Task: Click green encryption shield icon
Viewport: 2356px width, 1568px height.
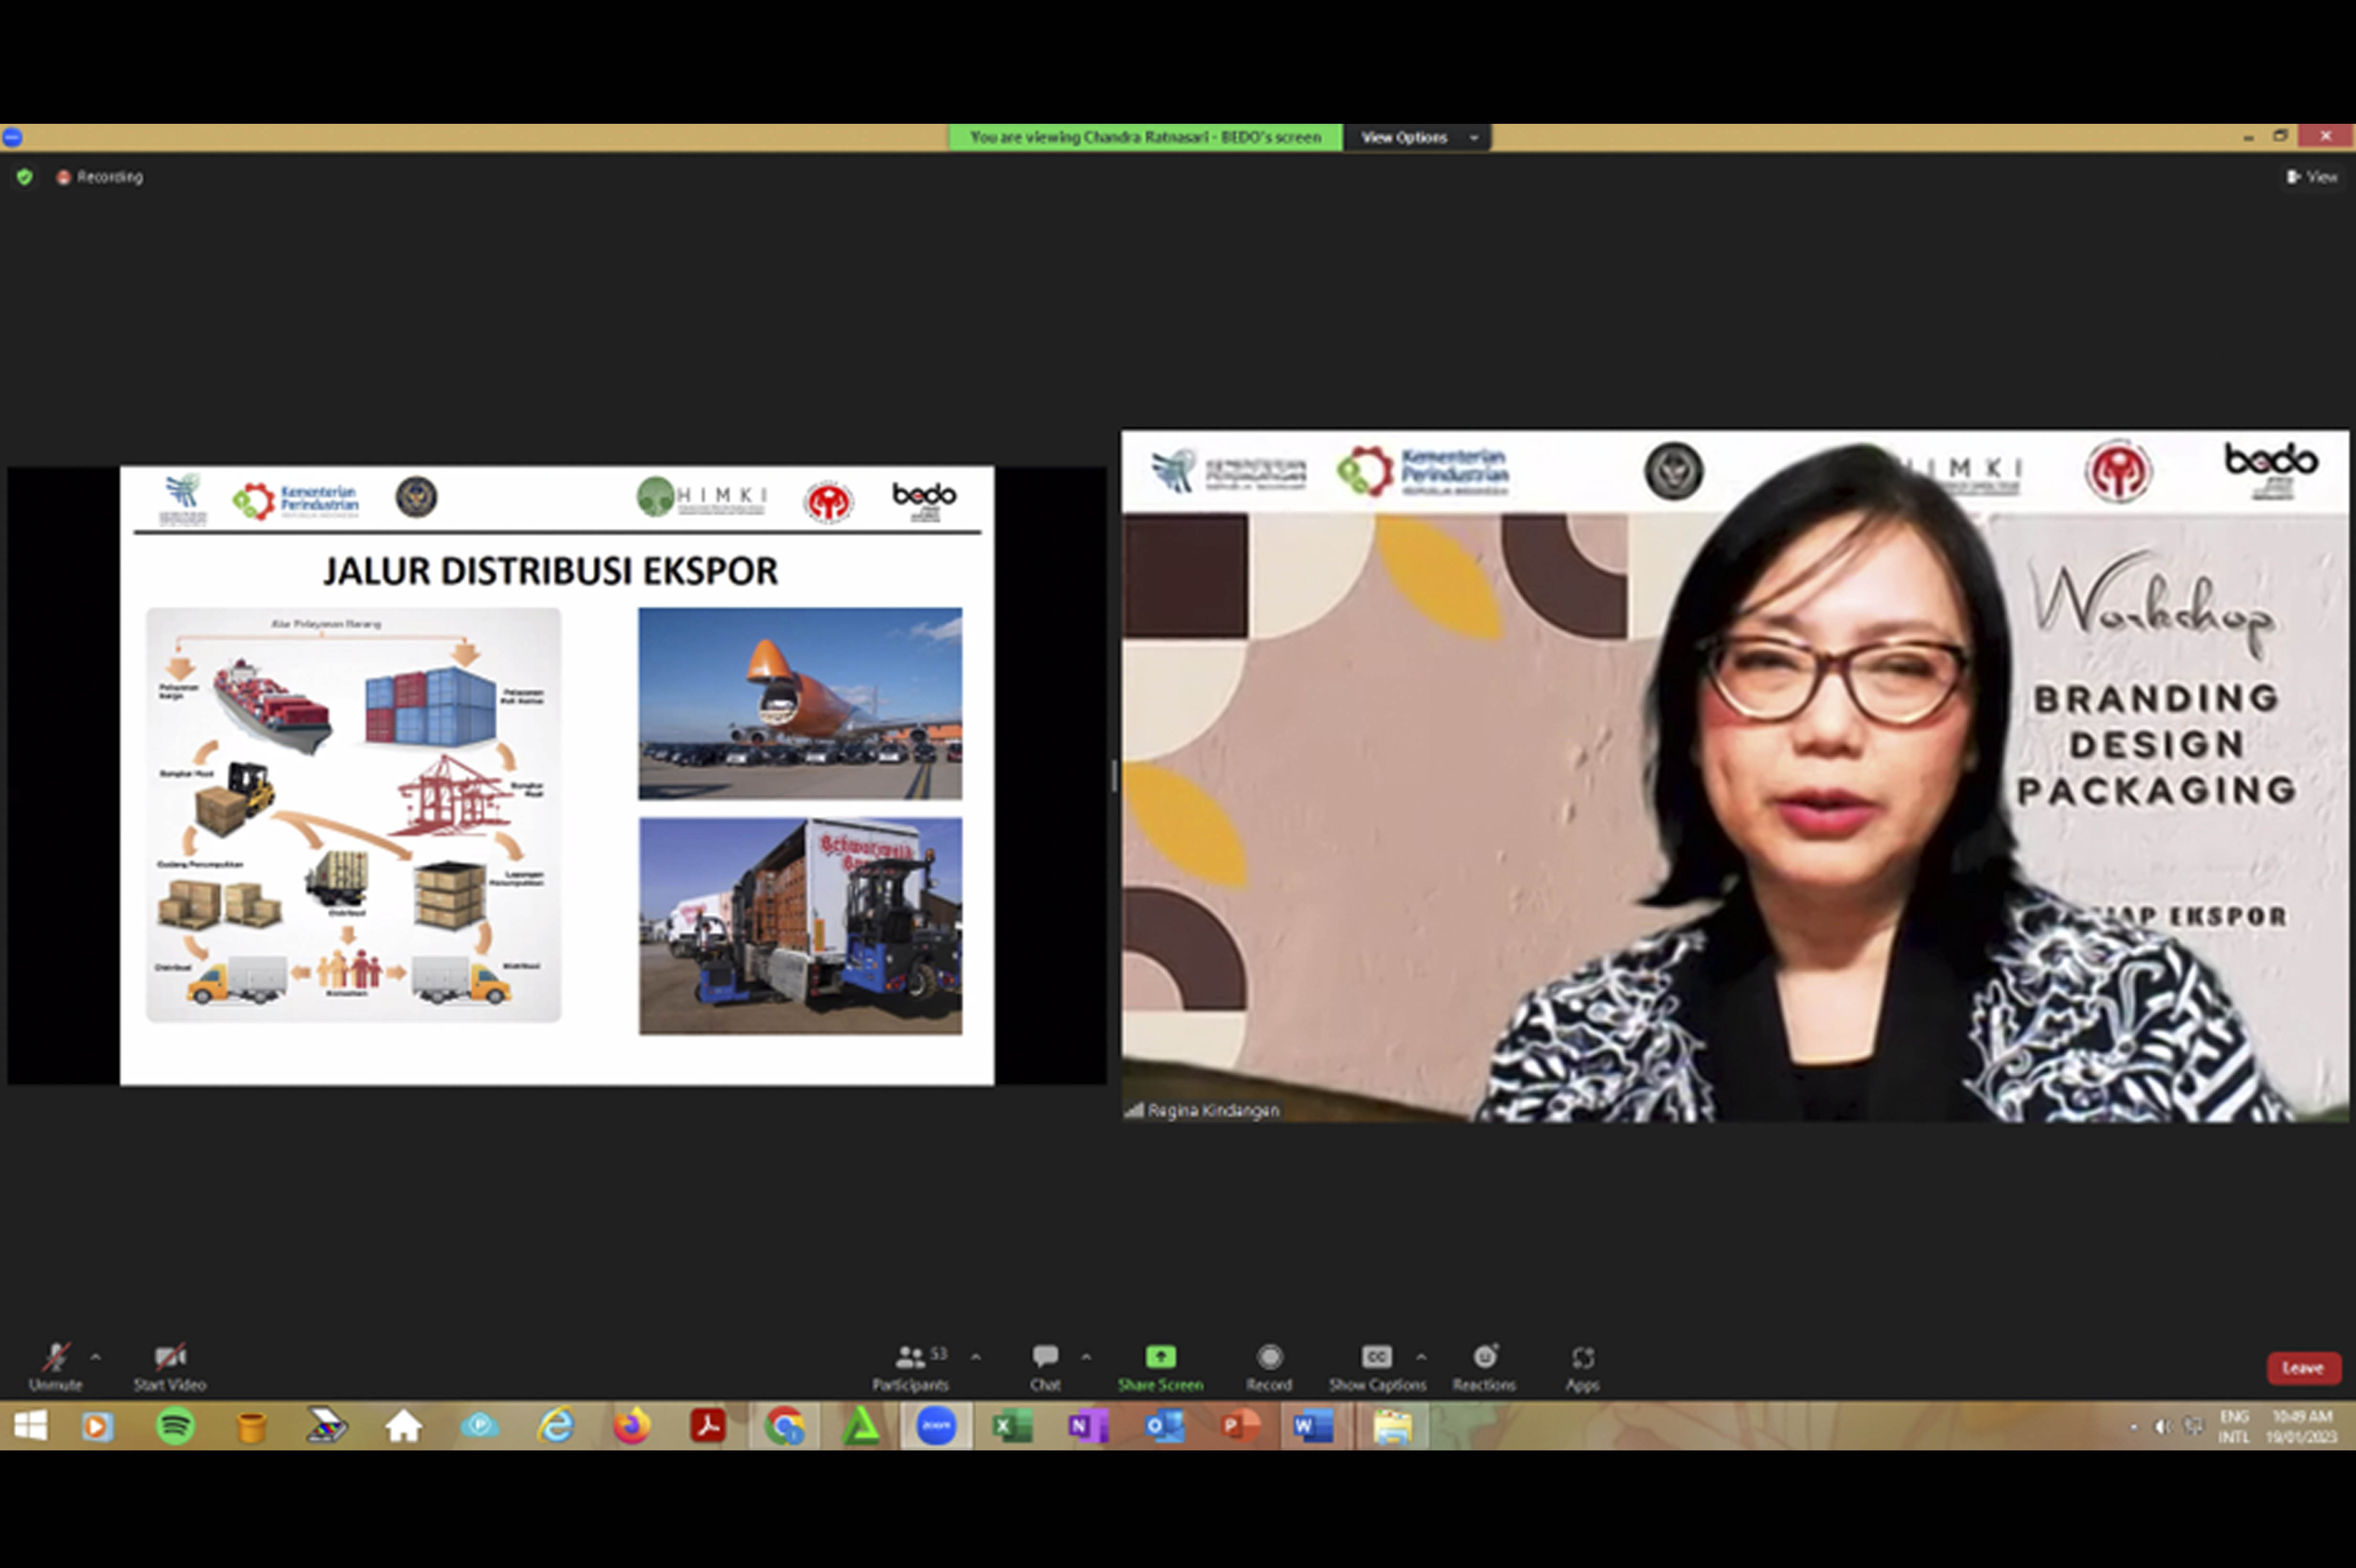Action: click(25, 177)
